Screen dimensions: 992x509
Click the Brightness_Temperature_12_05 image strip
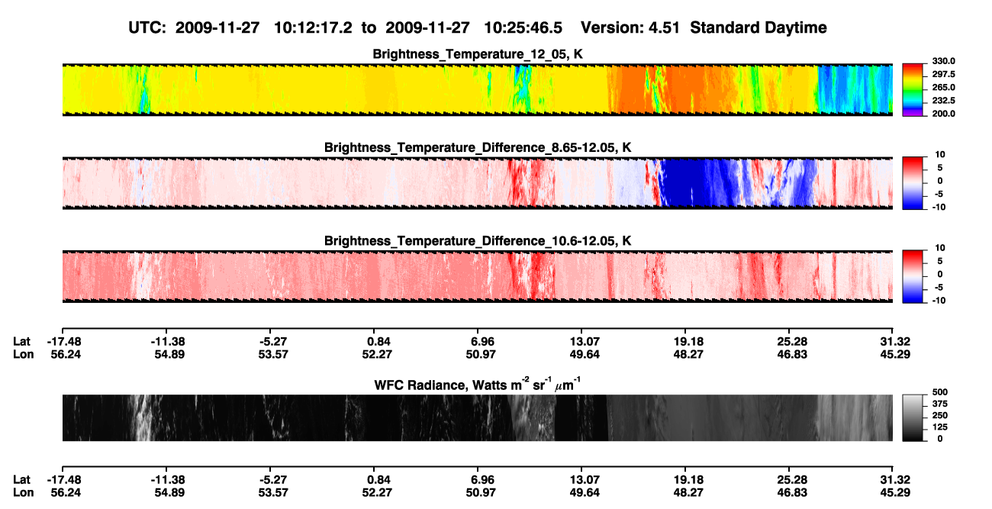478,90
